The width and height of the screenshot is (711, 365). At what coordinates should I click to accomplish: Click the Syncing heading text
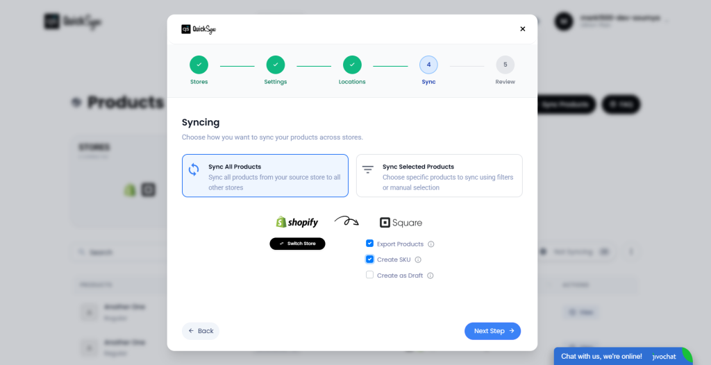(x=201, y=122)
